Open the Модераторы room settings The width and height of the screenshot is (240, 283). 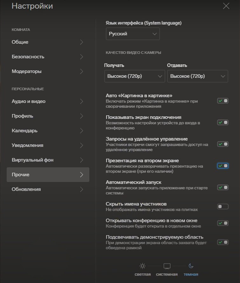coord(48,71)
